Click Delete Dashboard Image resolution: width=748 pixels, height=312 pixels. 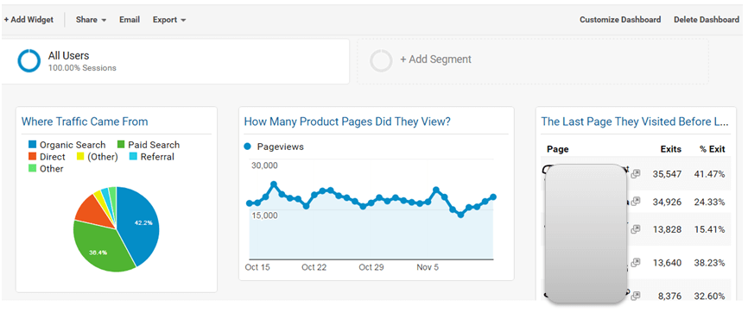point(707,20)
